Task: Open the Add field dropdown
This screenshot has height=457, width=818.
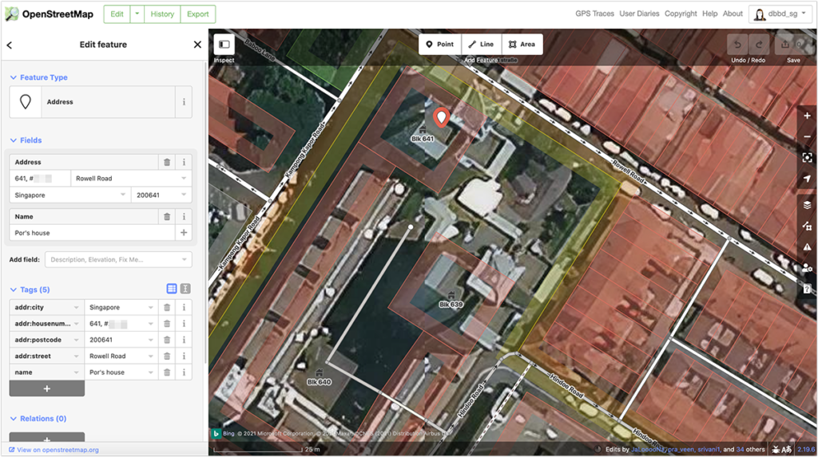Action: (119, 259)
